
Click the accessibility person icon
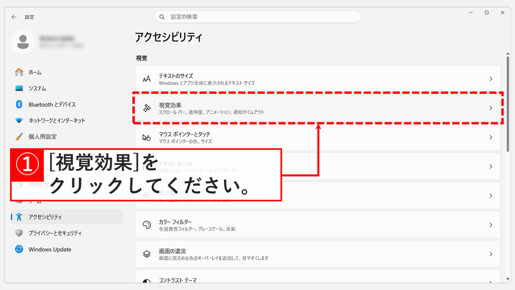[19, 216]
